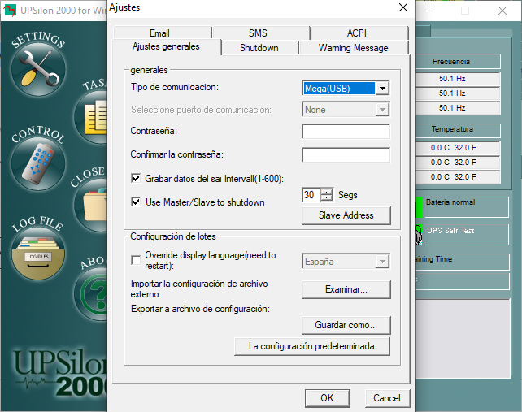The width and height of the screenshot is (522, 412).
Task: Click the UPS Self Test label
Action: 450,230
